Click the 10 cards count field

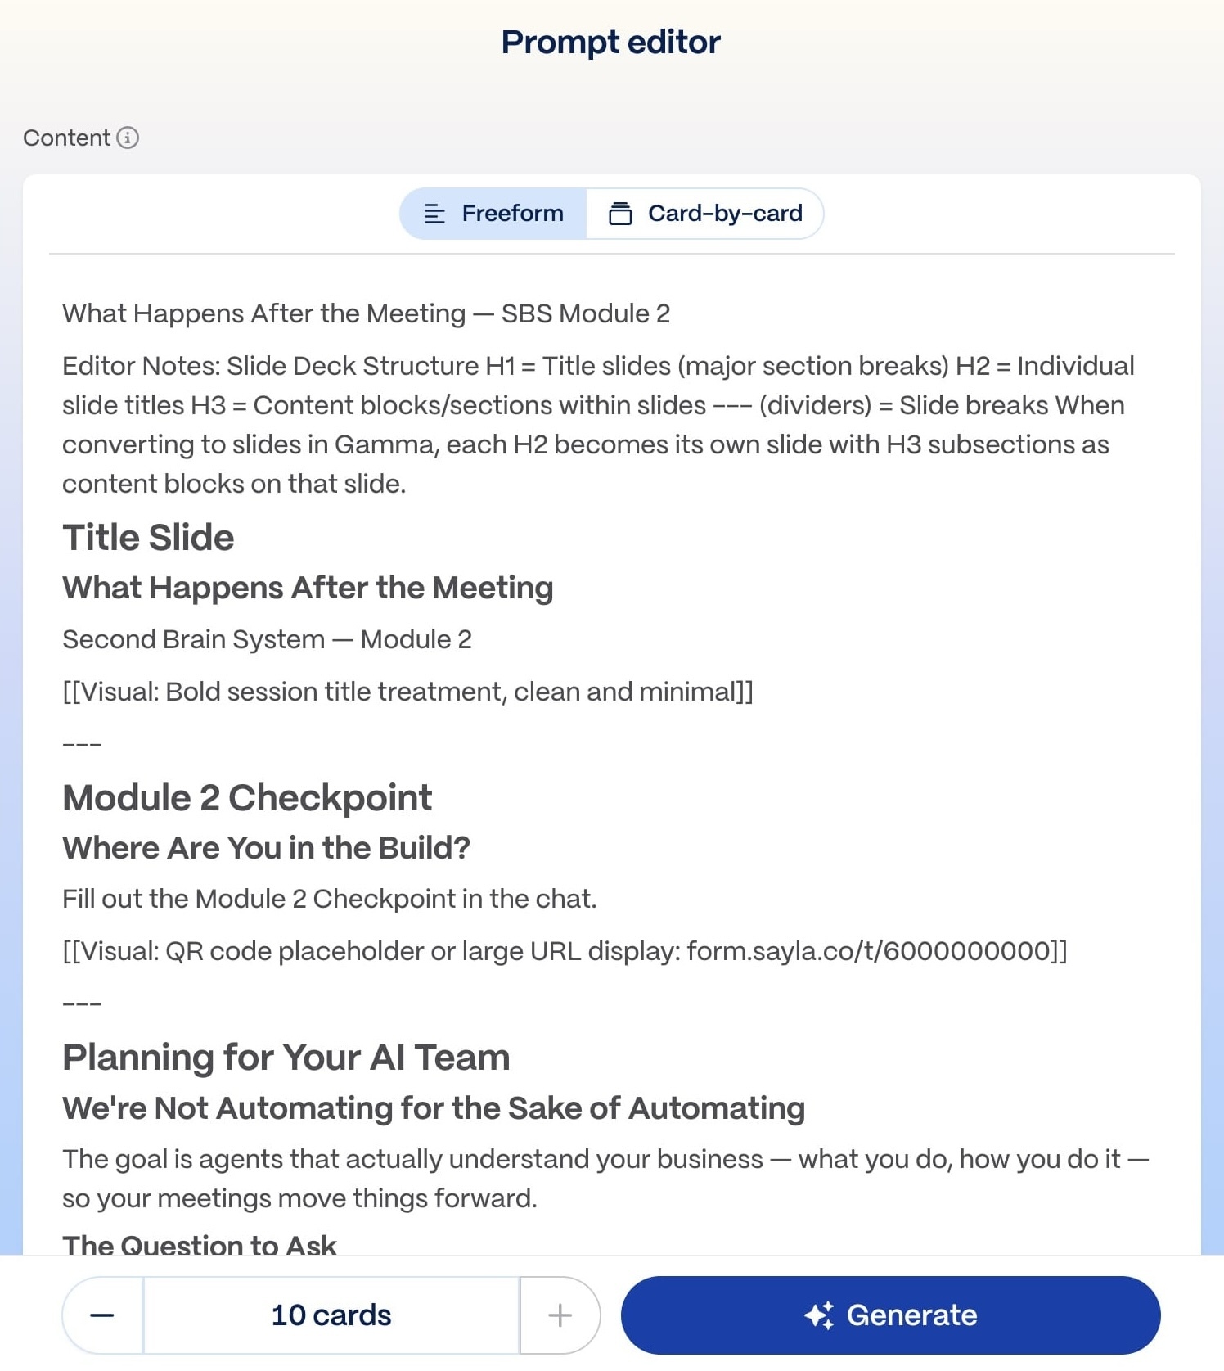click(331, 1315)
